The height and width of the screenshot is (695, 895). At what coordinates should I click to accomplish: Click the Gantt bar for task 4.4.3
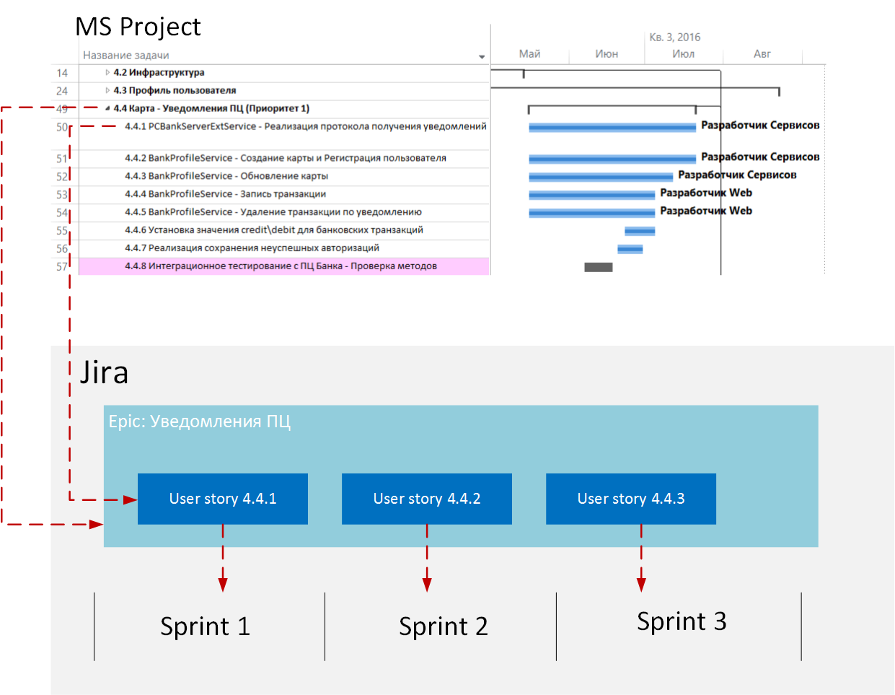[x=601, y=177]
